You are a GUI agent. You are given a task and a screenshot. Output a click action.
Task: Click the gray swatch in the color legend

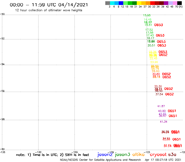tap(108, 3)
